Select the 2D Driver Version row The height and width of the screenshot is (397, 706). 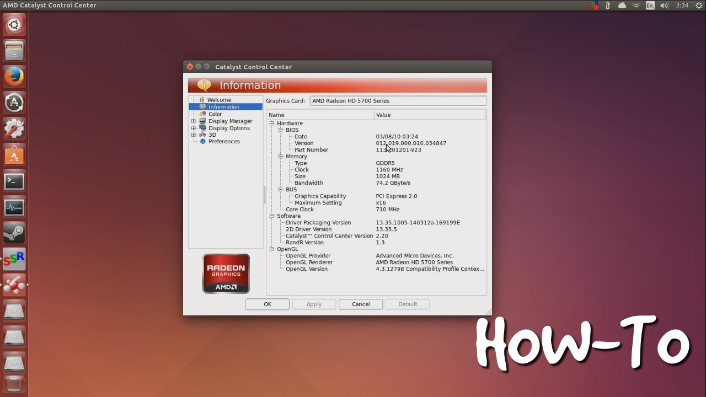point(376,229)
